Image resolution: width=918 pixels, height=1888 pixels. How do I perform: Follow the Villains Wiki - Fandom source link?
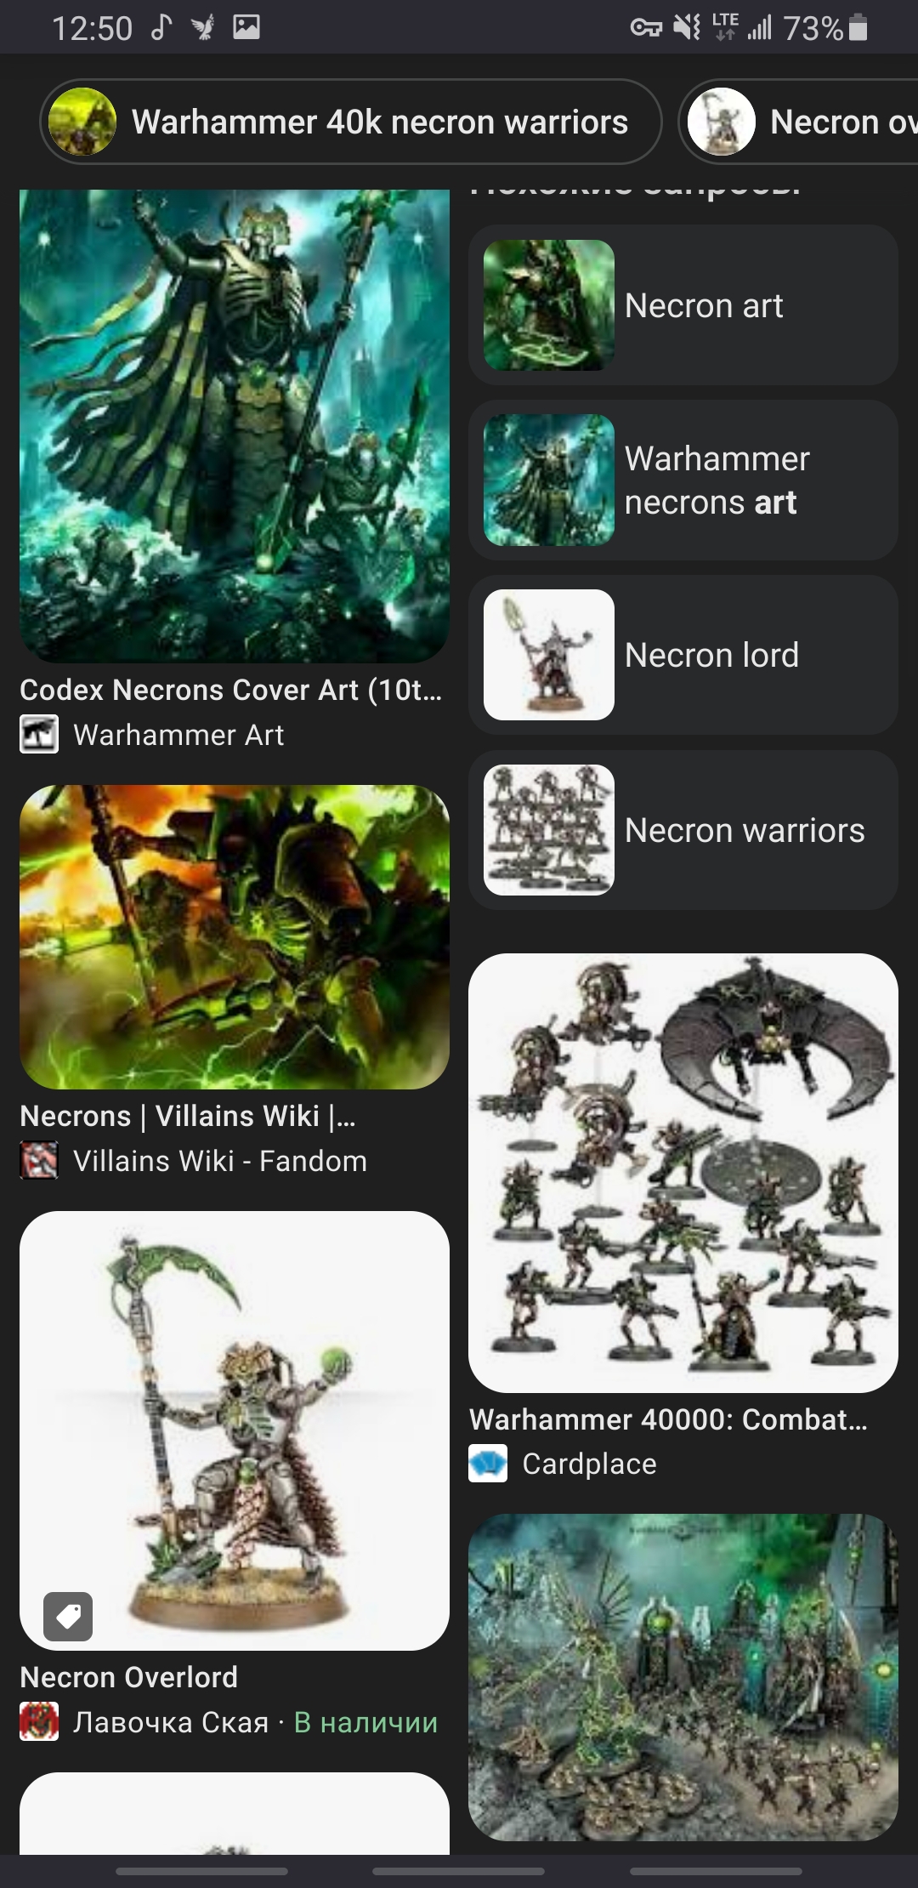[x=220, y=1161]
